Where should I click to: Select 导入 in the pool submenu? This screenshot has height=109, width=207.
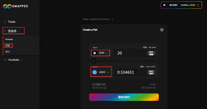[x=8, y=52]
